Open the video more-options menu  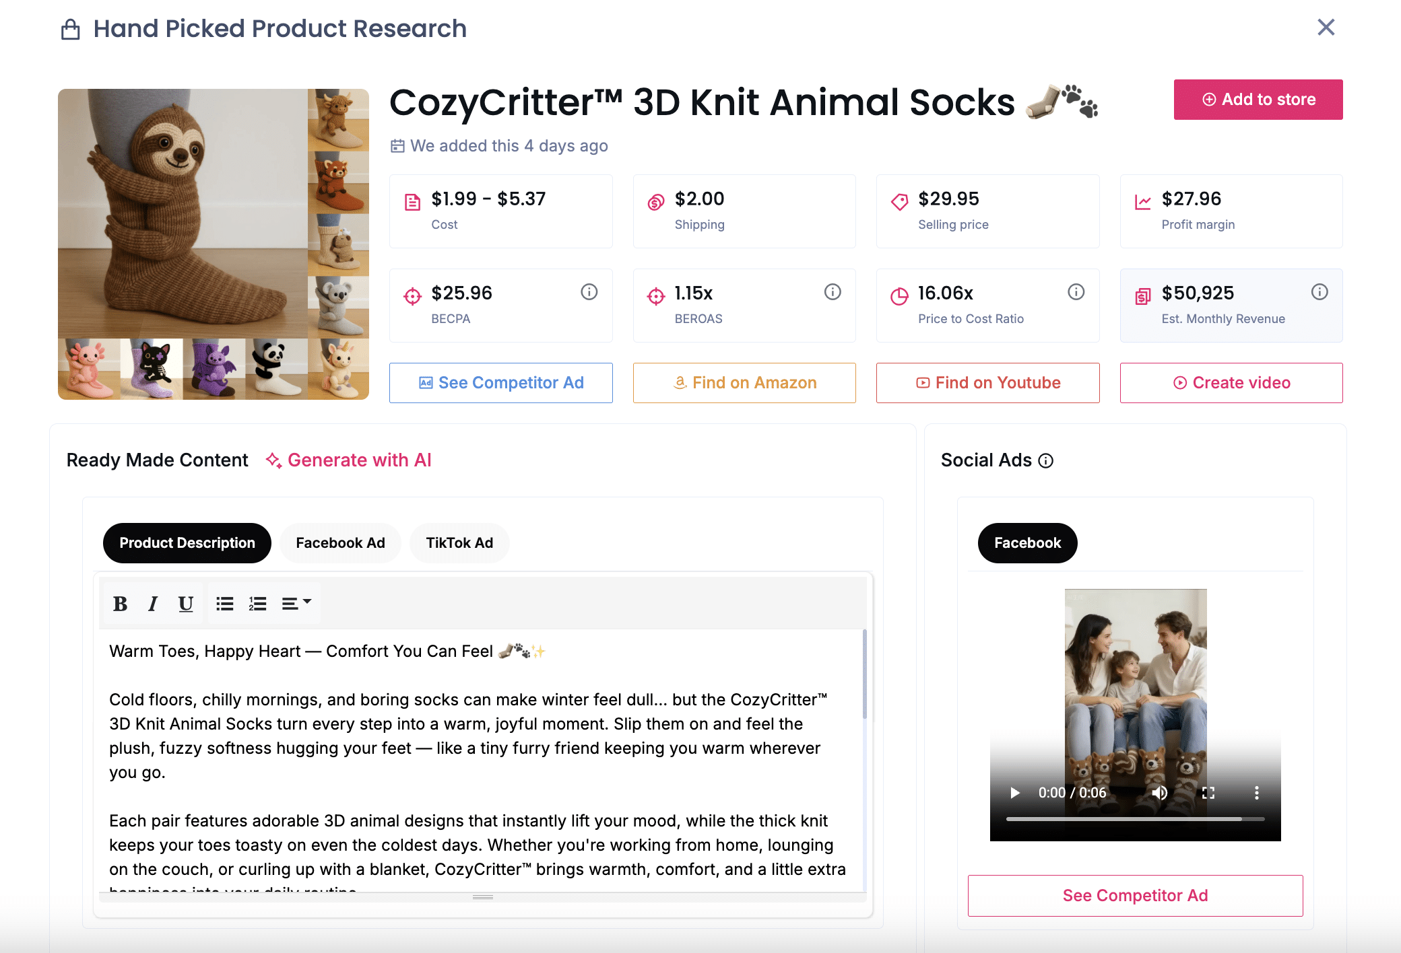point(1256,793)
